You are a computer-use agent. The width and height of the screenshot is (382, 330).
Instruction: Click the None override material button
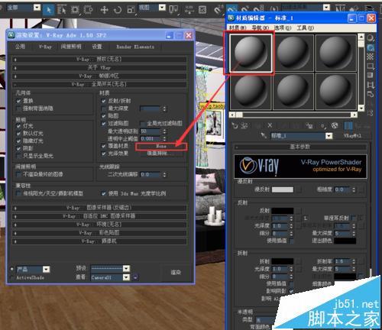161,147
